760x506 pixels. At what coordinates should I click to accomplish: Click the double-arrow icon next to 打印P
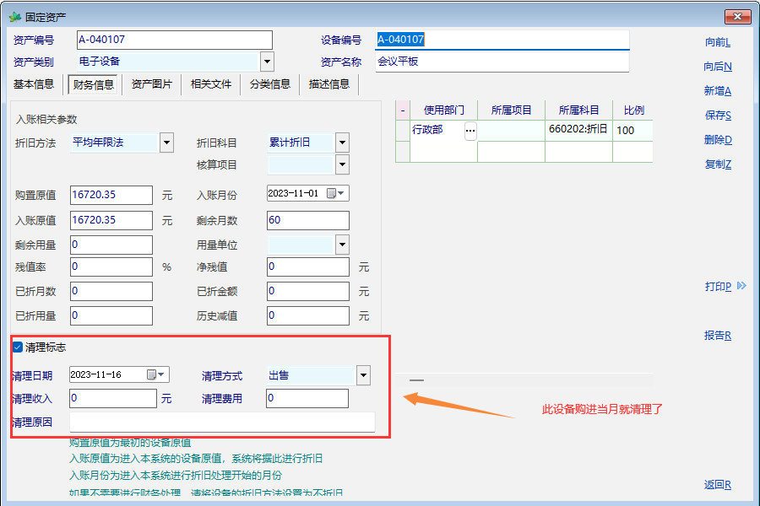pyautogui.click(x=741, y=287)
